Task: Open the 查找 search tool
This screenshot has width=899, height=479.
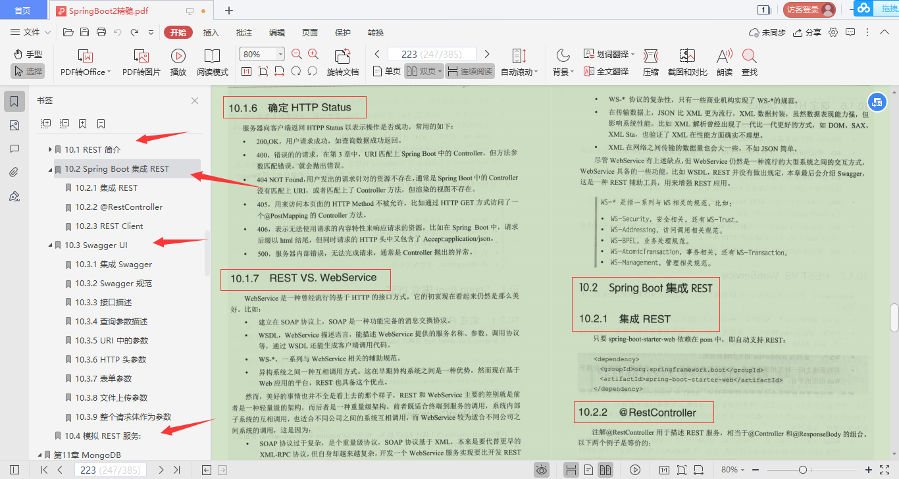Action: [x=749, y=63]
